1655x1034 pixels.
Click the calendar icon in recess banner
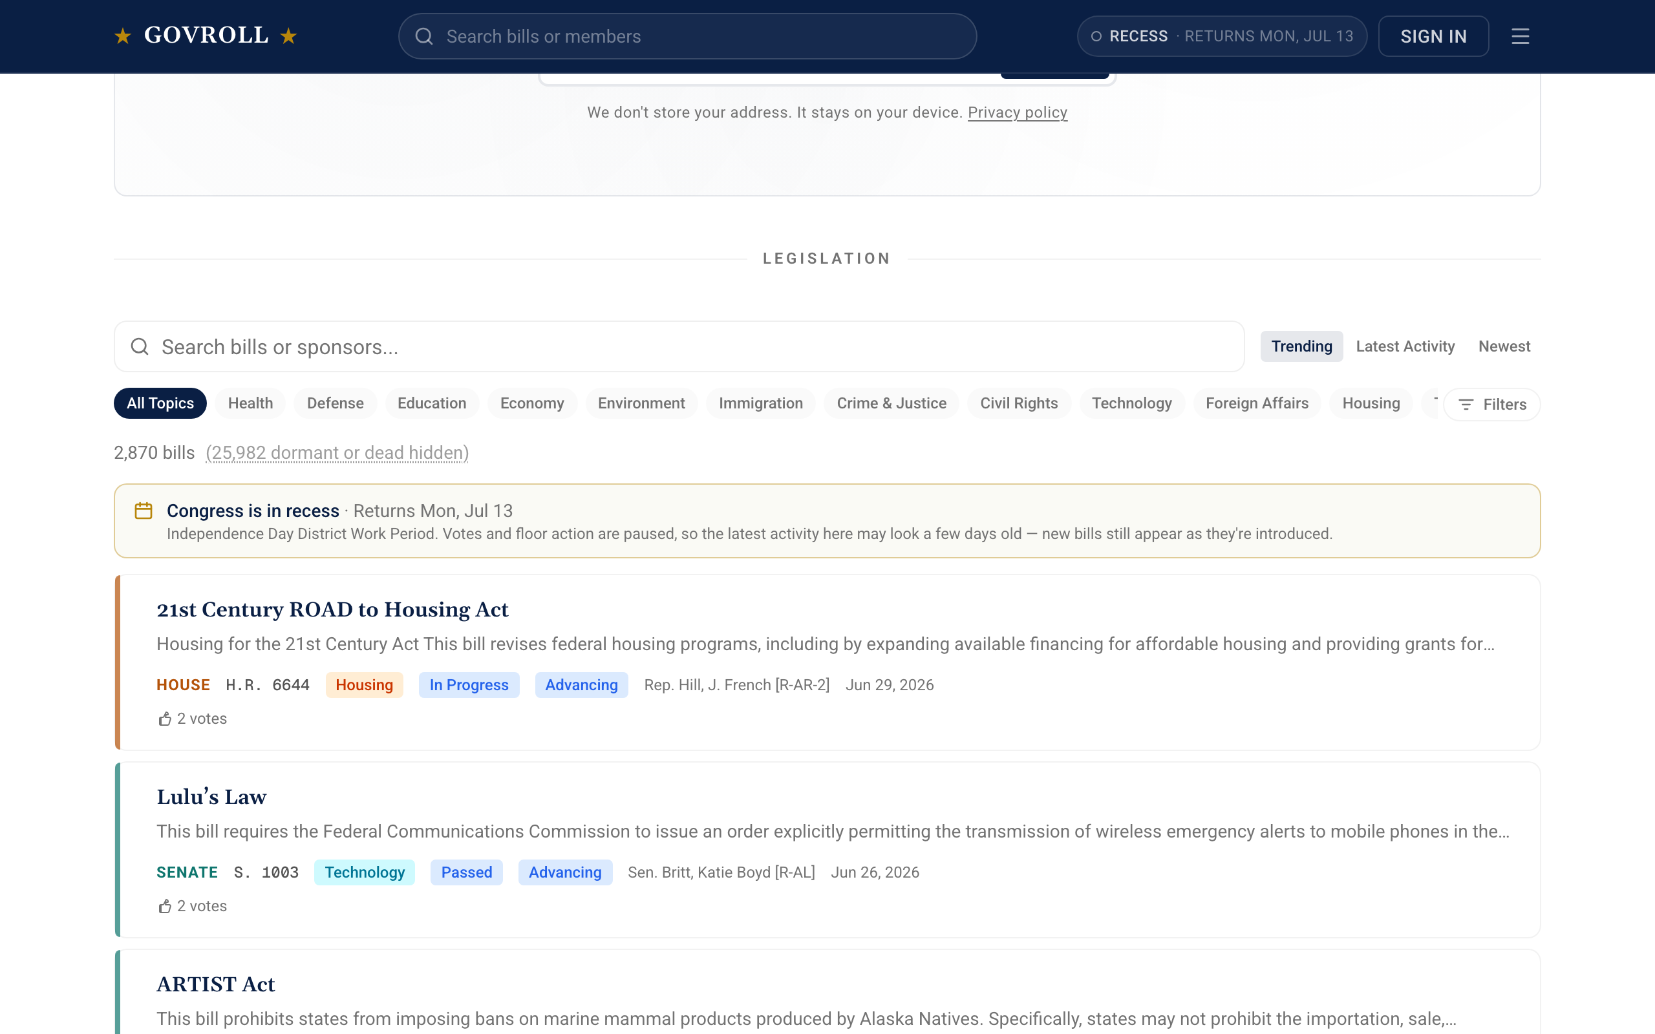click(x=144, y=511)
